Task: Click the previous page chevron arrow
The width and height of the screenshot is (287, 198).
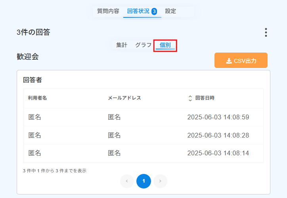Action: (x=127, y=181)
